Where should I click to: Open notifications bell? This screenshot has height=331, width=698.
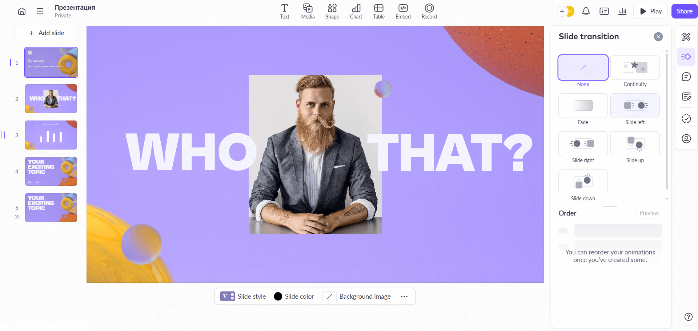tap(586, 11)
